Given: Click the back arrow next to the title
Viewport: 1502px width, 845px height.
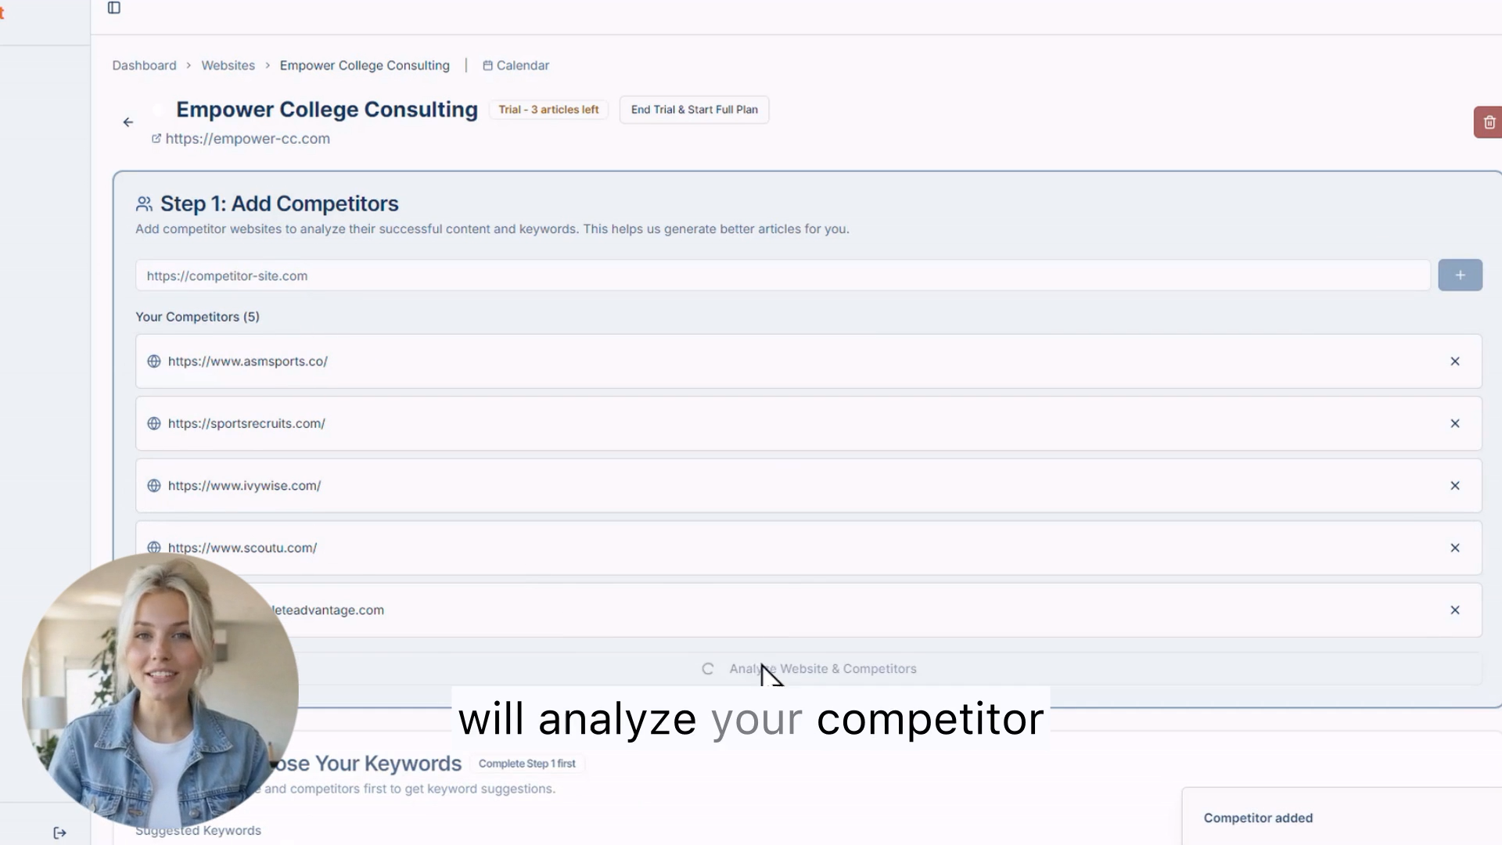Looking at the screenshot, I should click(x=128, y=122).
